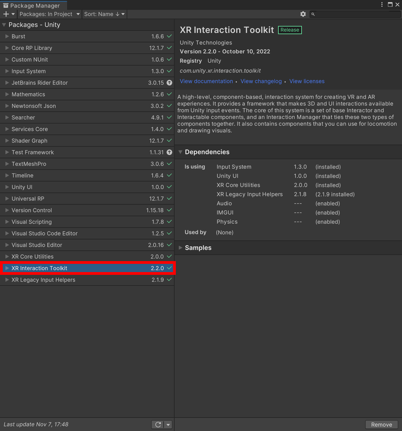Click the installed checkmark beside TextMeshPro
The width and height of the screenshot is (402, 431).
pos(169,164)
